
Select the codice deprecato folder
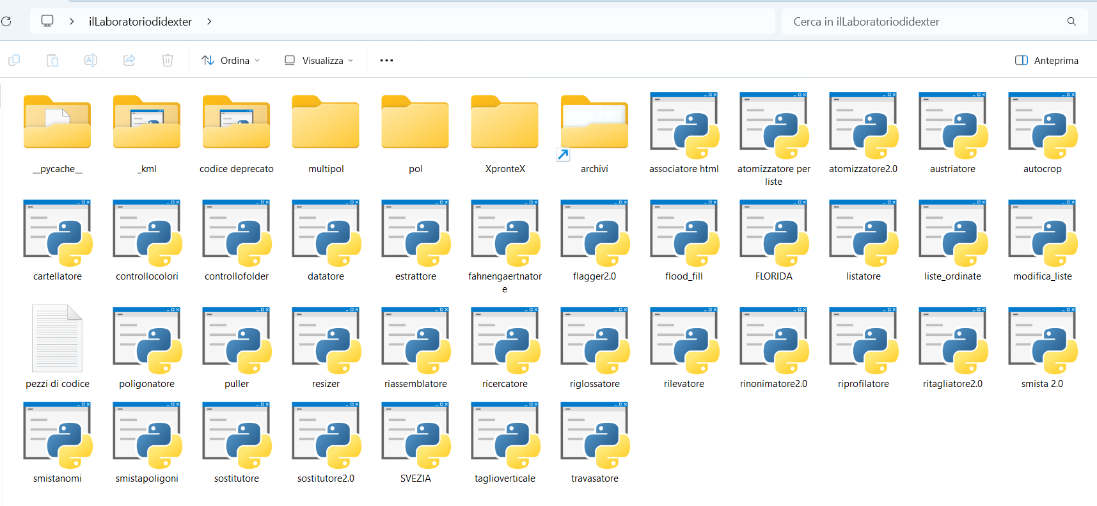(237, 134)
